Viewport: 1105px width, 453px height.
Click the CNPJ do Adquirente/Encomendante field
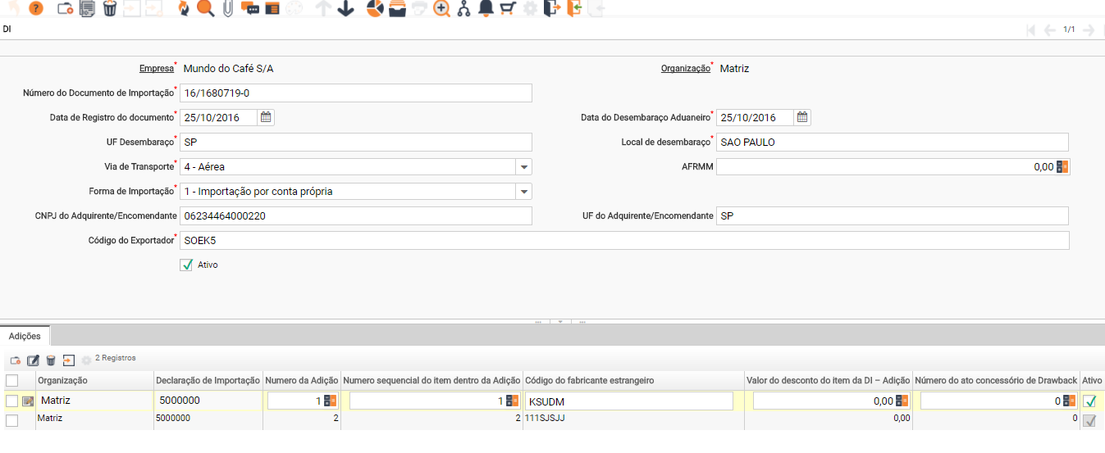[x=356, y=215]
